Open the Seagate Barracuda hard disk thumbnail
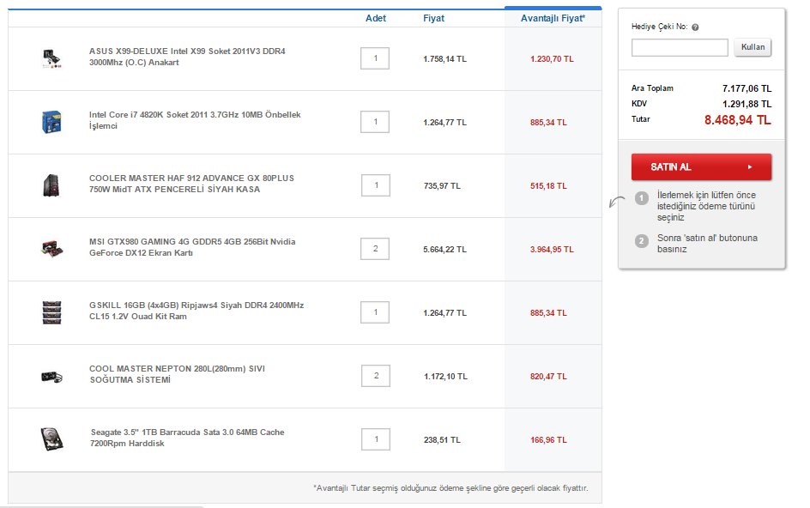Viewport: 810px width, 508px height. coord(51,439)
